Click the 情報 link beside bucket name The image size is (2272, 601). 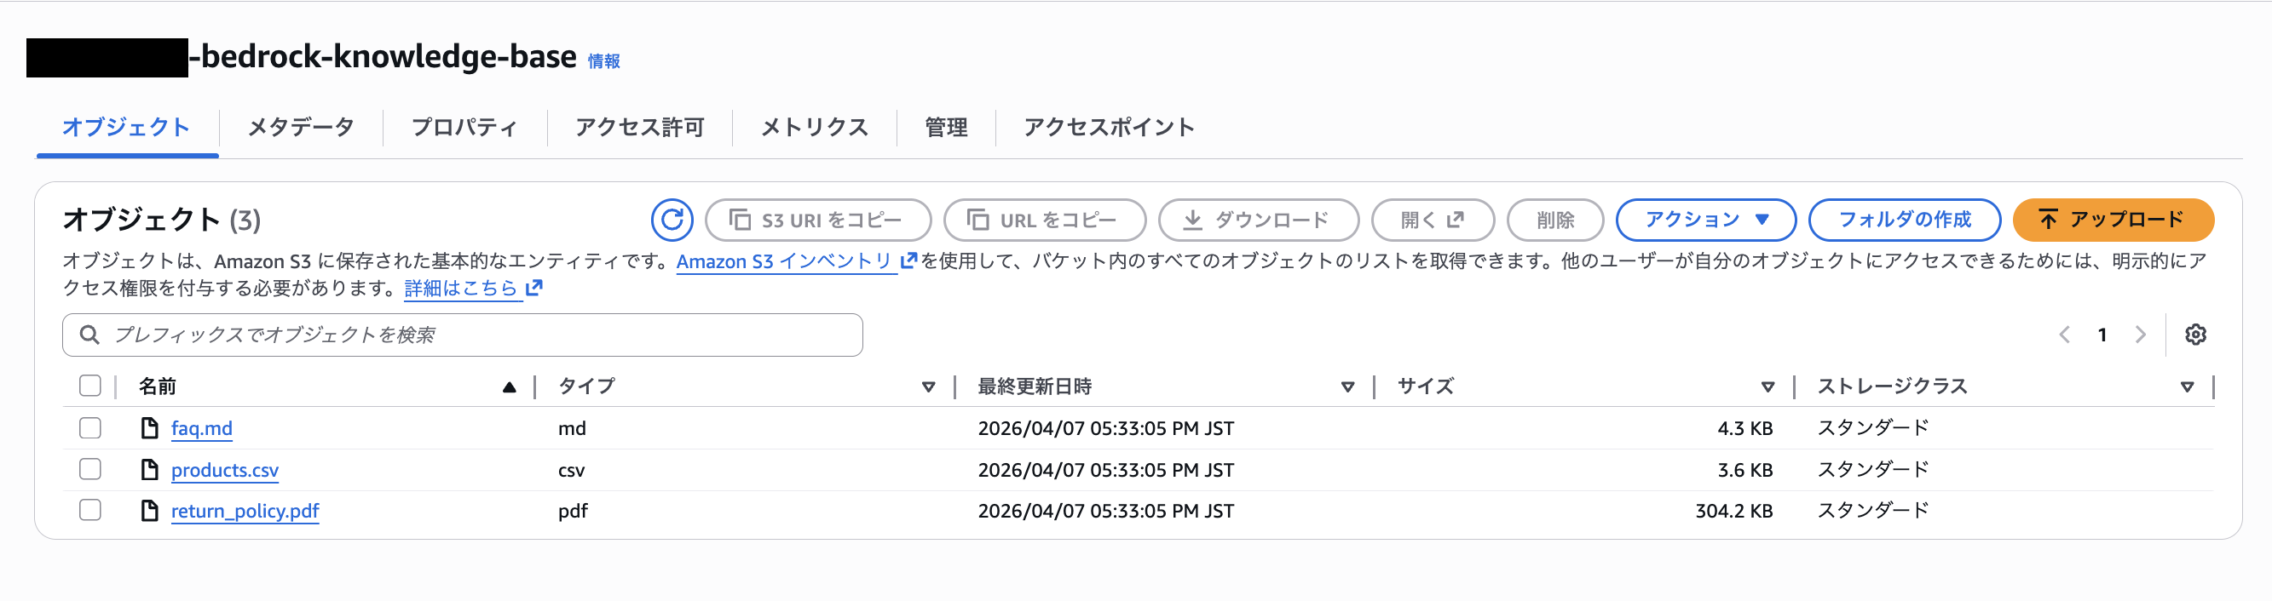coord(604,60)
